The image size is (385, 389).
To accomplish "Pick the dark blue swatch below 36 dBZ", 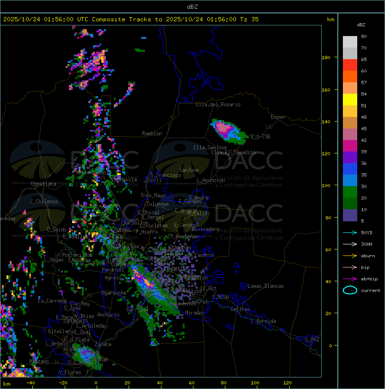I will 350,169.
